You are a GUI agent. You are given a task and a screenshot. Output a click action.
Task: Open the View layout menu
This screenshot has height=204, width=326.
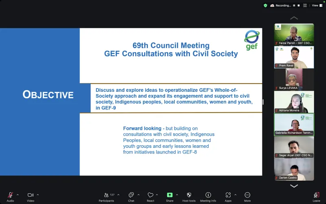pyautogui.click(x=317, y=6)
